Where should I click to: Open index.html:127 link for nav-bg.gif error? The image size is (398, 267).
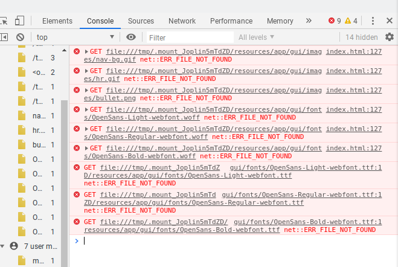coord(354,51)
